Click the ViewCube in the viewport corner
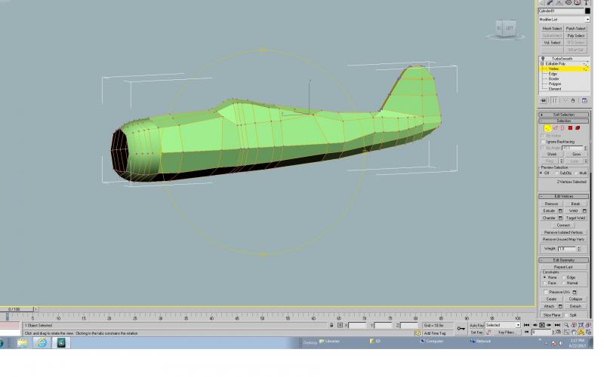The height and width of the screenshot is (377, 604). click(x=505, y=29)
